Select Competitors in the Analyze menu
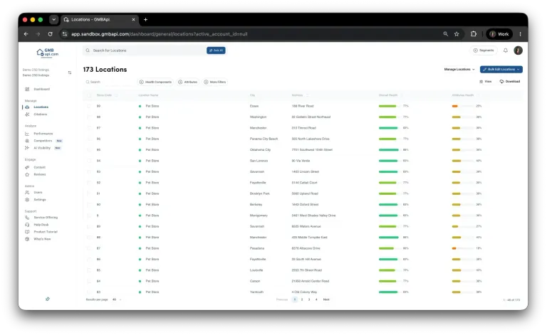Viewport: 547px width, 335px height. click(43, 141)
